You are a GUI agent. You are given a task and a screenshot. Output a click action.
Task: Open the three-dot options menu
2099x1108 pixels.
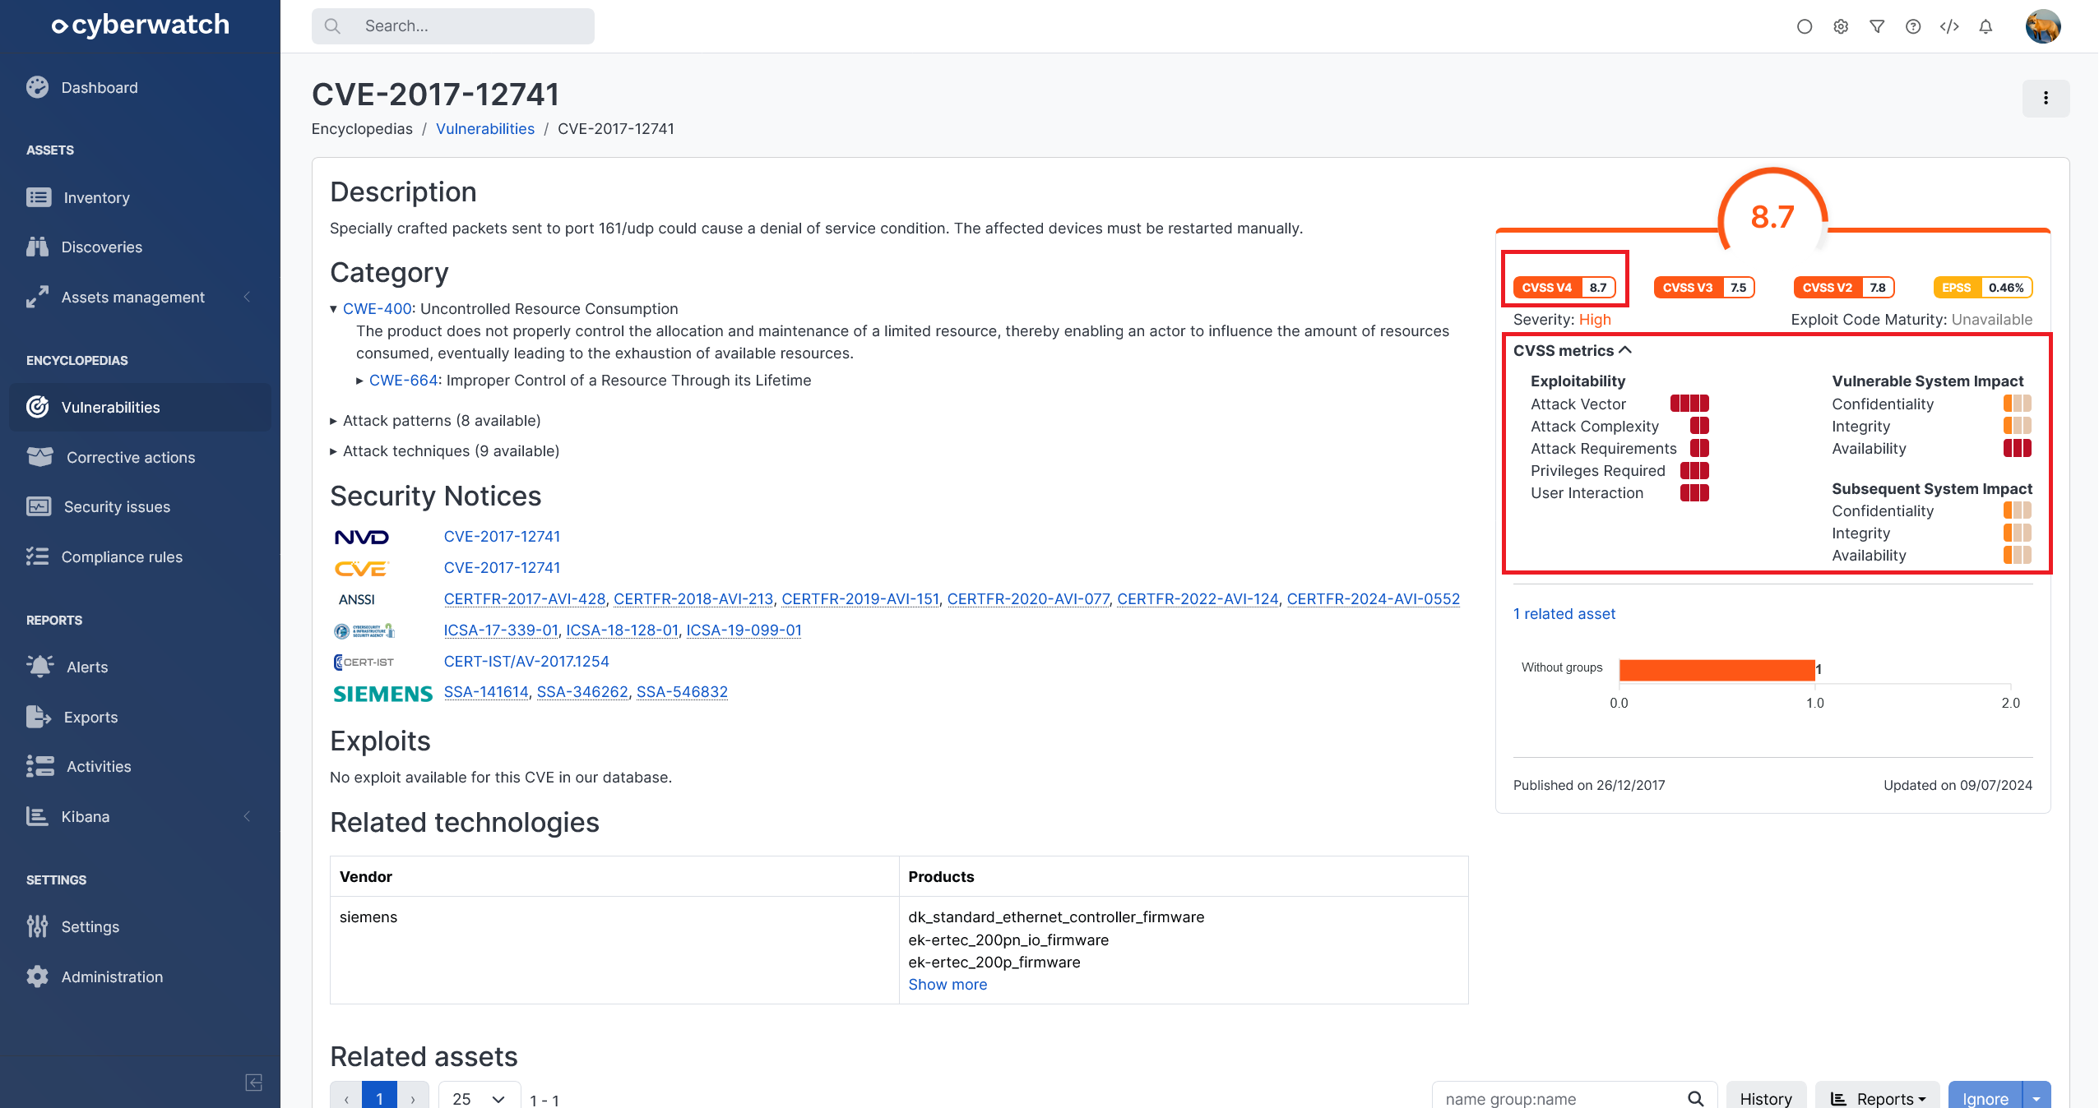pos(2046,98)
